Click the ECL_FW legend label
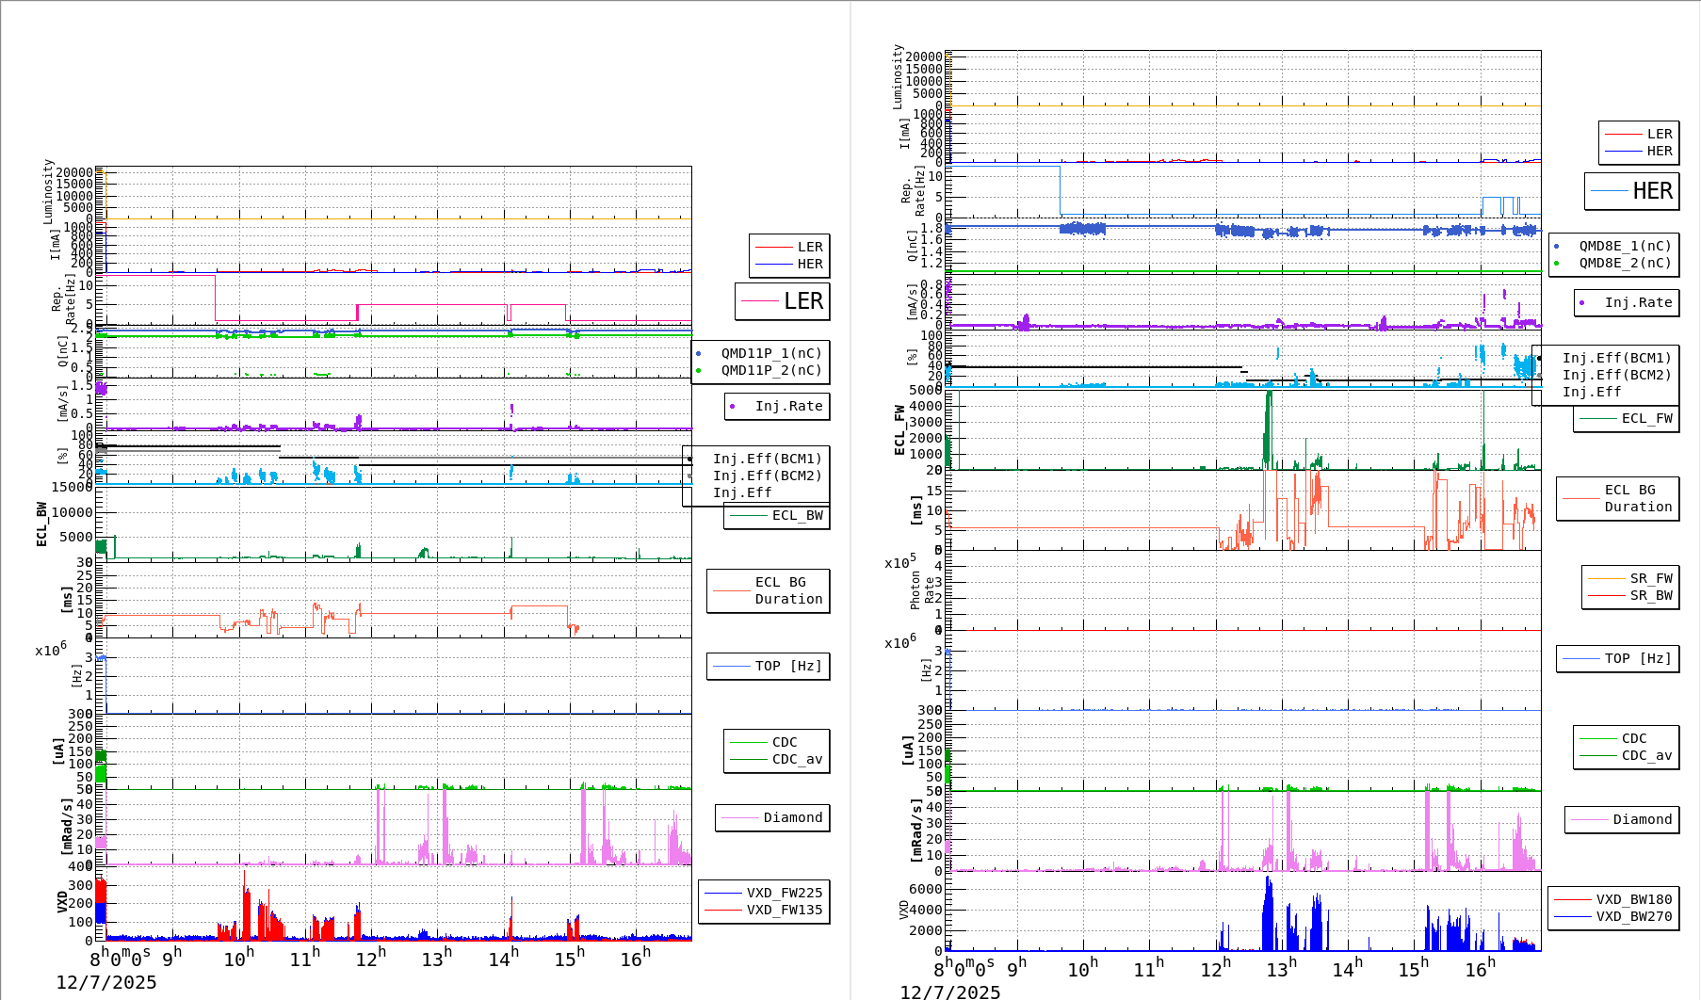The height and width of the screenshot is (1000, 1701). (1646, 418)
